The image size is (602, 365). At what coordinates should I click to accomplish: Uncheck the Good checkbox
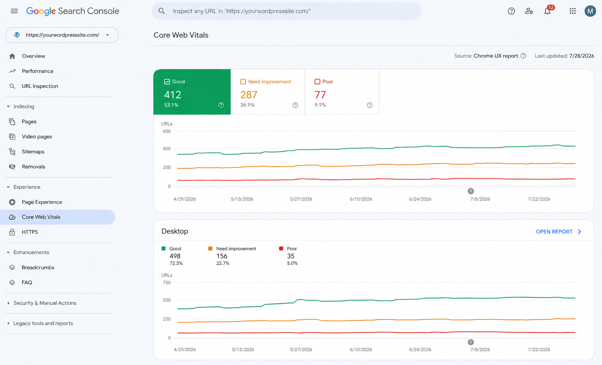(167, 82)
